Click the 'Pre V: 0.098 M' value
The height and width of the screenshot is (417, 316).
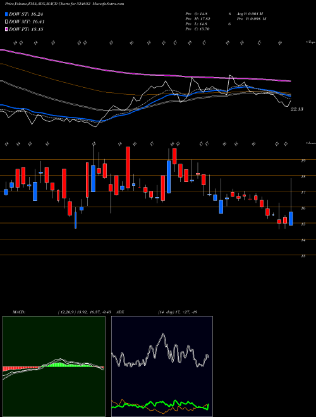pyautogui.click(x=251, y=19)
